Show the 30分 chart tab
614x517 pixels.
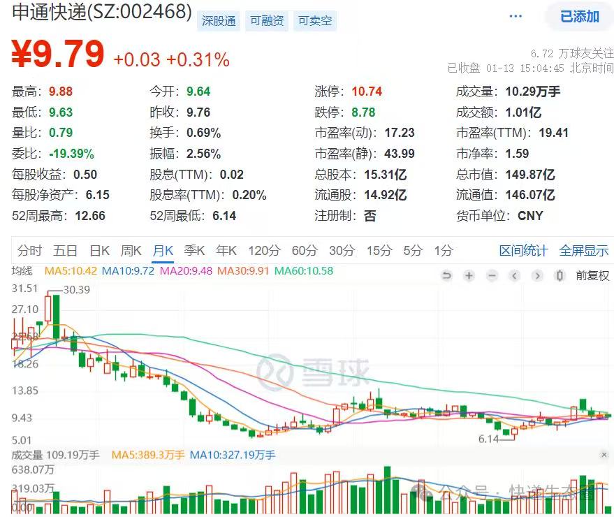[x=342, y=251]
